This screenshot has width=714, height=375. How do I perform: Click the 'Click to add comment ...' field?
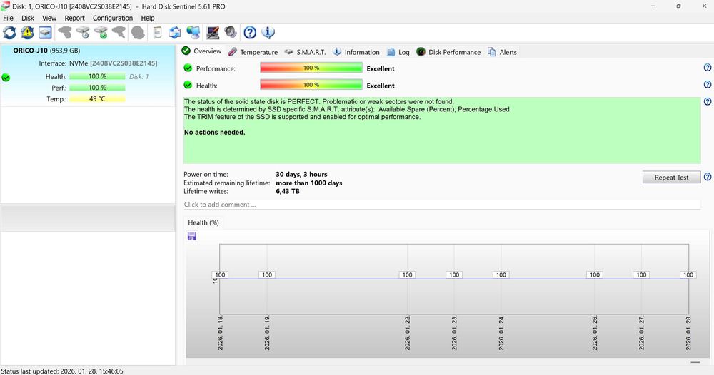(442, 205)
